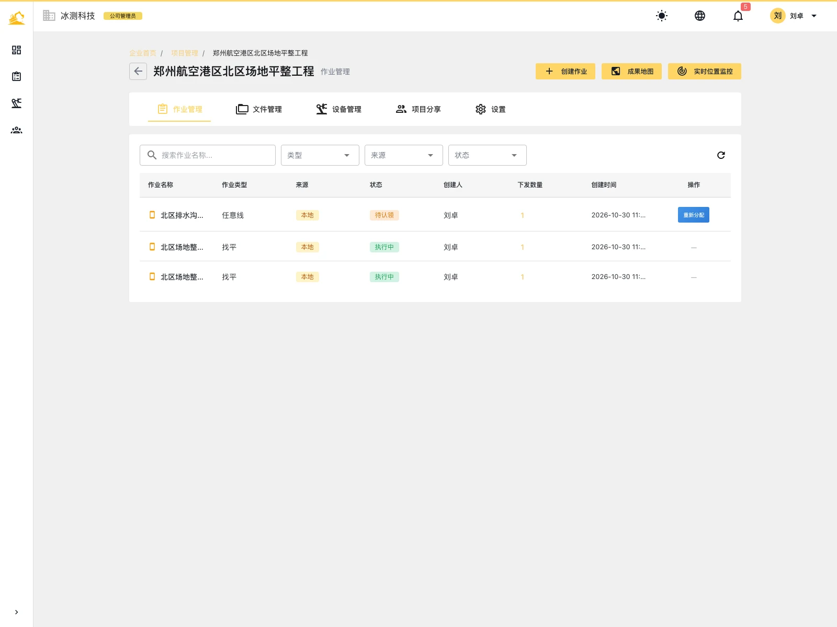
Task: Switch to 项目分享 tab
Action: point(418,109)
